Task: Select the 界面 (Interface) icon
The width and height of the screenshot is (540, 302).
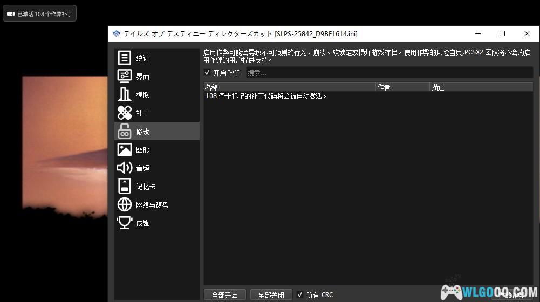Action: point(125,77)
